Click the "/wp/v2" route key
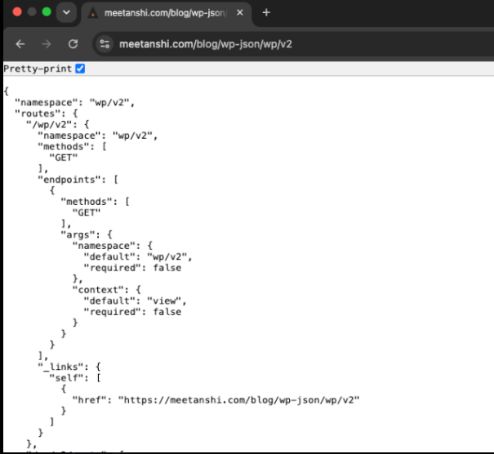The image size is (494, 454). [x=49, y=124]
